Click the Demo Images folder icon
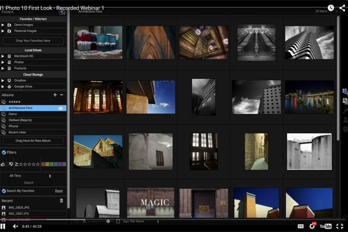 click(x=9, y=25)
